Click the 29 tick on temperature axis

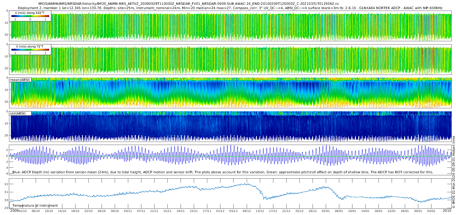[6, 208]
